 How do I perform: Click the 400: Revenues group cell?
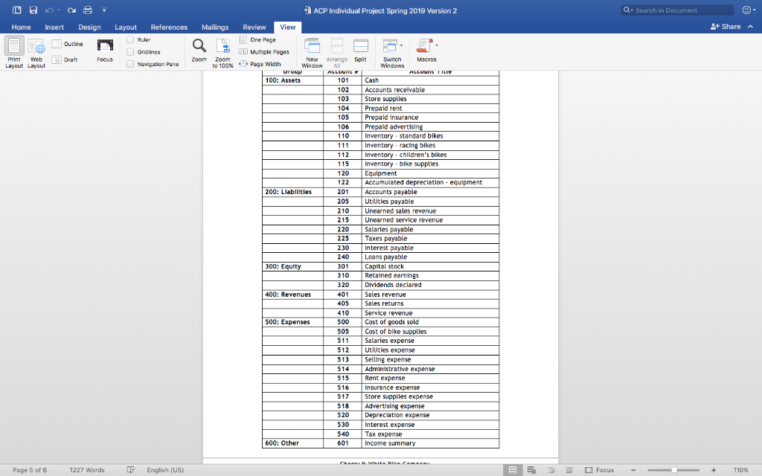[292, 295]
